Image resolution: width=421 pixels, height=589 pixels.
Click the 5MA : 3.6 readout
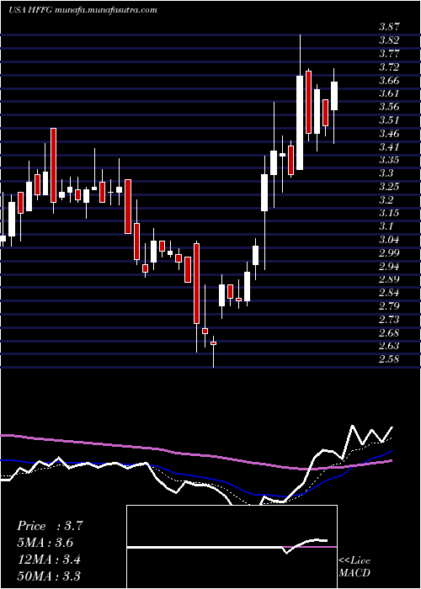tap(45, 543)
